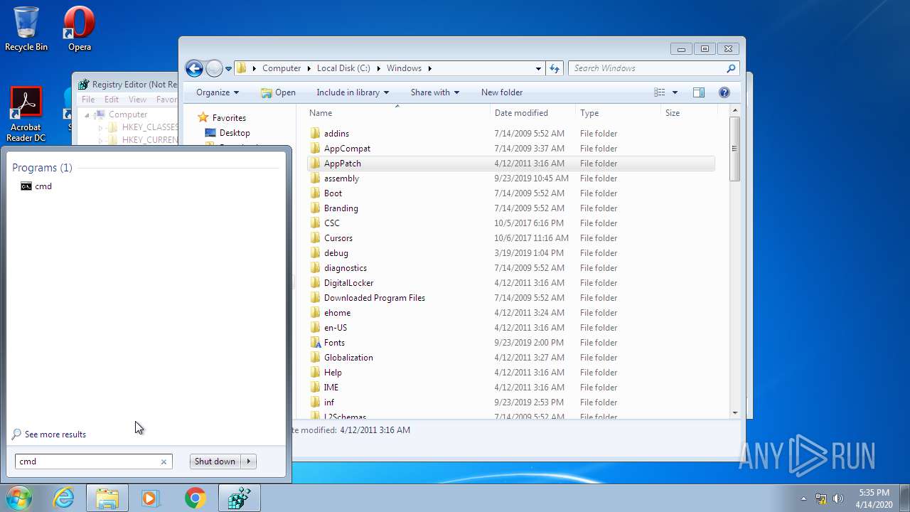Image resolution: width=910 pixels, height=512 pixels.
Task: Select the addins folder
Action: pos(511,134)
